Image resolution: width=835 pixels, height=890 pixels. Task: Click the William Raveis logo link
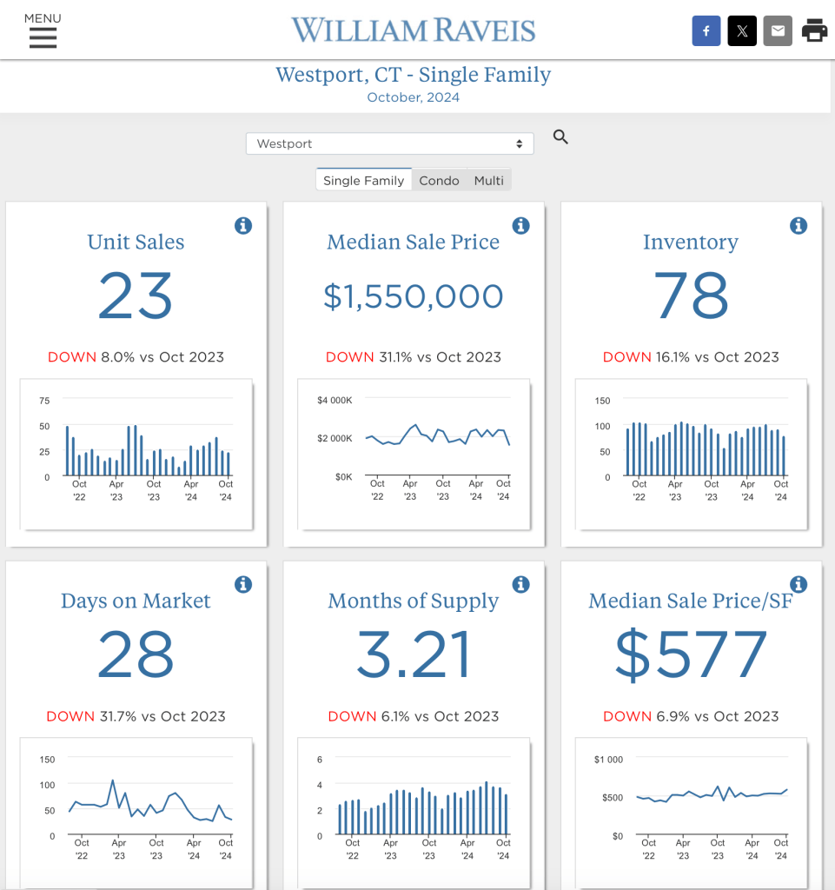pyautogui.click(x=414, y=30)
